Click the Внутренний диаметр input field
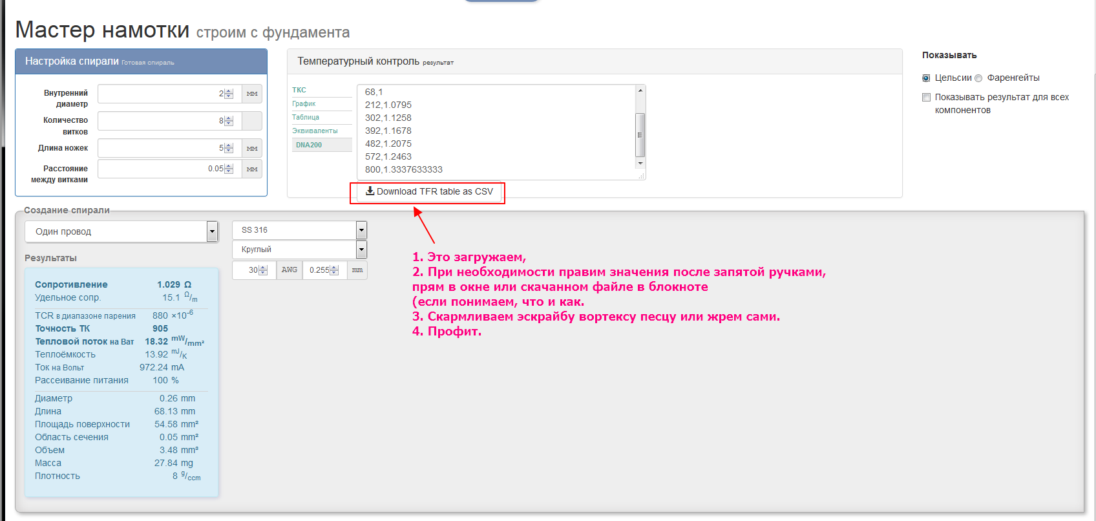1096x521 pixels. [169, 94]
